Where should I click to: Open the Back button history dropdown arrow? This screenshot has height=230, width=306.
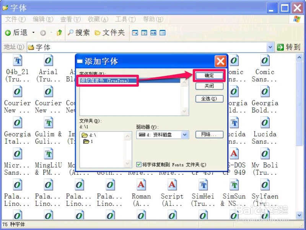pos(33,33)
